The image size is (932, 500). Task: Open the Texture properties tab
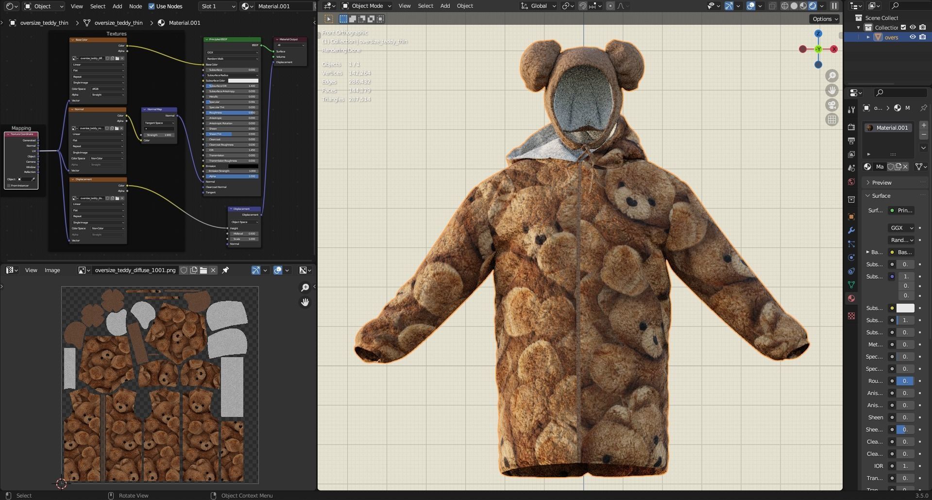851,316
